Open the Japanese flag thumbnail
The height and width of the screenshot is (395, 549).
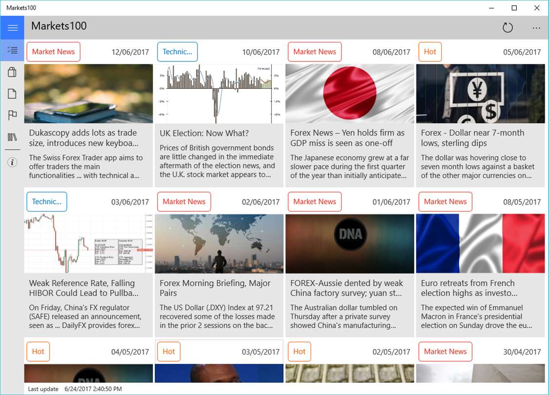point(350,94)
